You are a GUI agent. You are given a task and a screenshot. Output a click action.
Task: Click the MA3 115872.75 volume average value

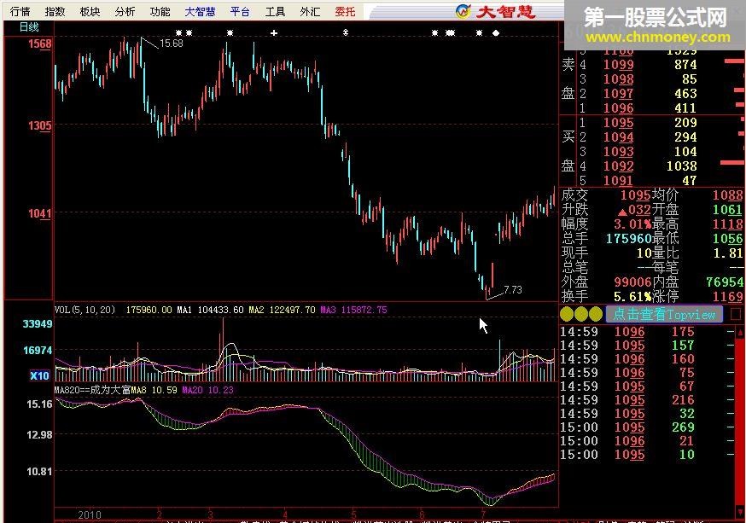pyautogui.click(x=353, y=310)
